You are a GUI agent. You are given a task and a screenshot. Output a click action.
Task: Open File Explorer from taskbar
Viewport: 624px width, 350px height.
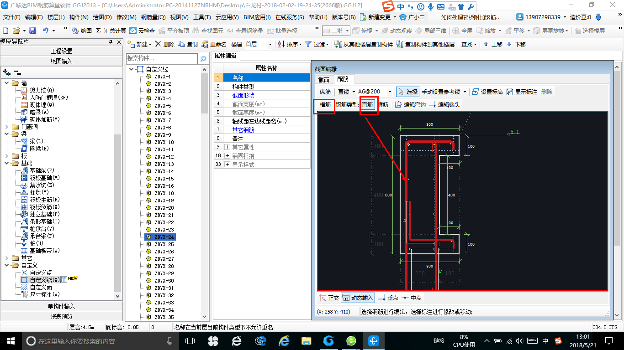(306, 340)
